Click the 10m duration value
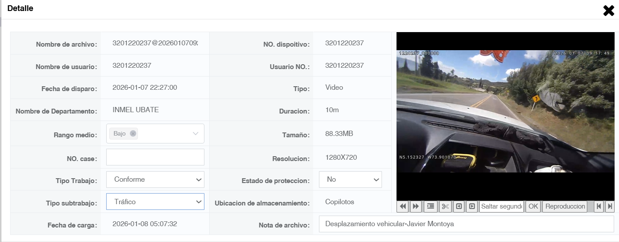Image resolution: width=619 pixels, height=242 pixels. tap(332, 110)
